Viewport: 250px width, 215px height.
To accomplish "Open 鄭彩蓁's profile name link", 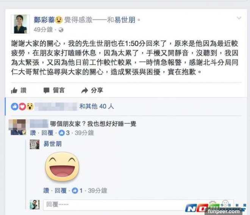I will [x=44, y=20].
